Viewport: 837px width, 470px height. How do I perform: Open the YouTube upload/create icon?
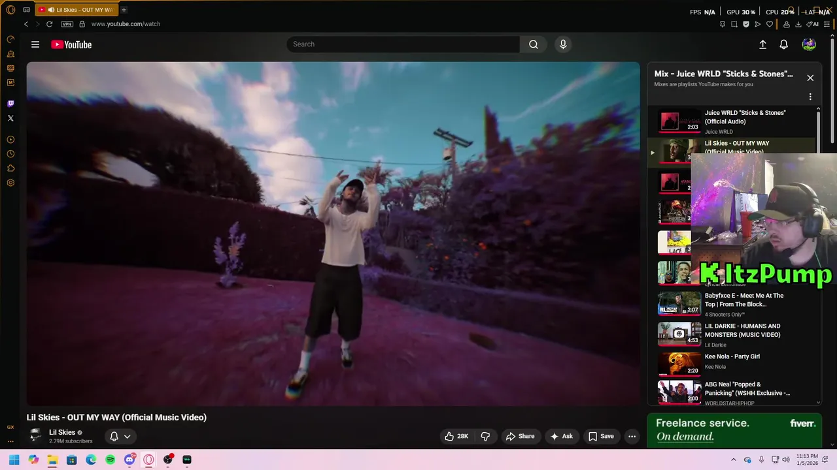point(762,44)
